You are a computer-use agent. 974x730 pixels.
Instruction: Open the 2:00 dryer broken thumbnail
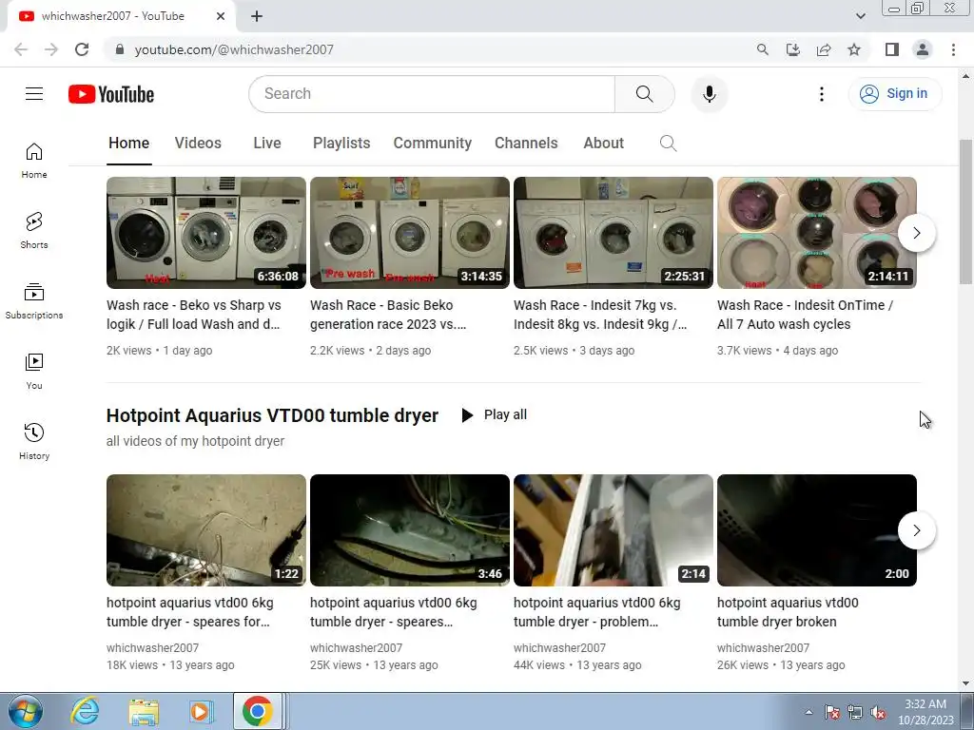(817, 530)
